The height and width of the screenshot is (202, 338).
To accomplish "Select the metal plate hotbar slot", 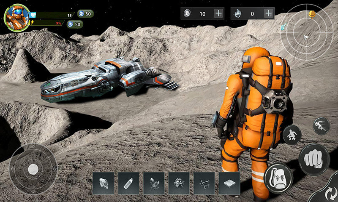I will click(229, 183).
